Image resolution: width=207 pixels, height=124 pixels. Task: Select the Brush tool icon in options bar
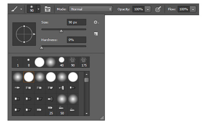click(14, 9)
